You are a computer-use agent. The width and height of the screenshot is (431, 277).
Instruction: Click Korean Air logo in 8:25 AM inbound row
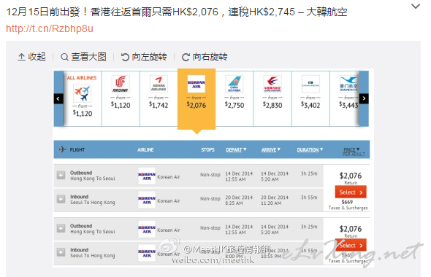click(147, 200)
